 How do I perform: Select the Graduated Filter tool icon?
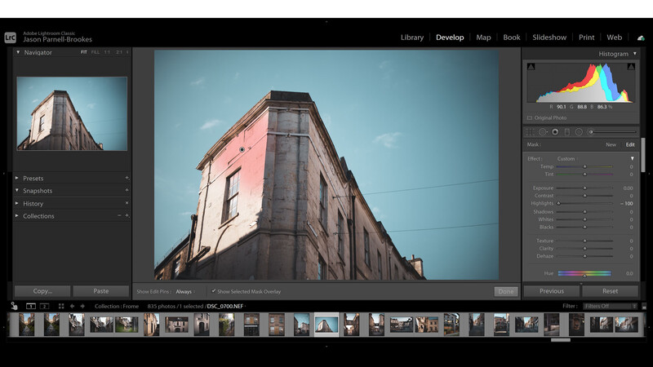tap(566, 132)
